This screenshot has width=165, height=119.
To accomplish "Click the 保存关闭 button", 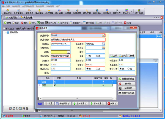I will point(63,103).
